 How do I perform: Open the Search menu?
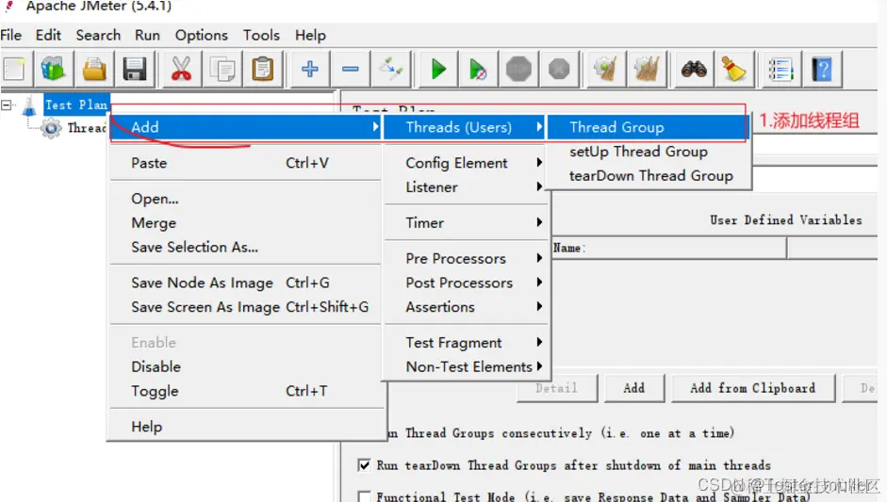(x=98, y=35)
